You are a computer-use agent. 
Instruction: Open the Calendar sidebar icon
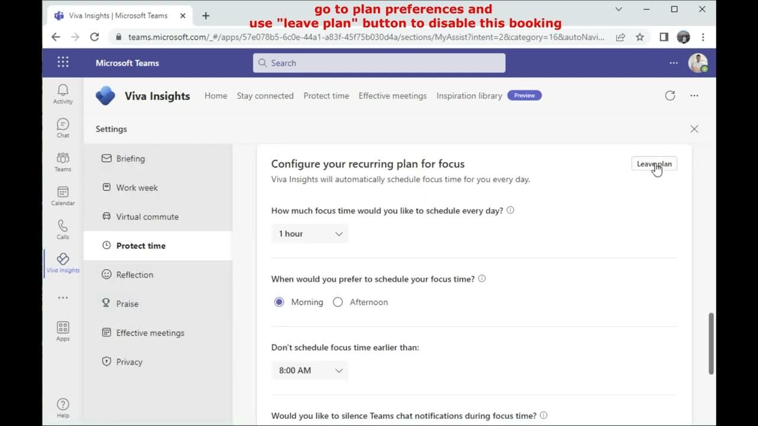tap(63, 195)
